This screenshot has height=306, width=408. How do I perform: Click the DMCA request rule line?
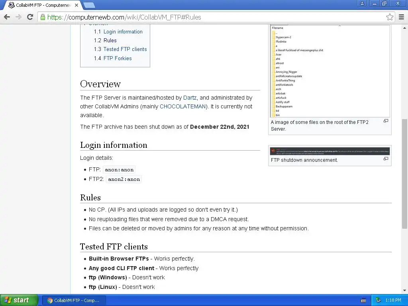169,219
